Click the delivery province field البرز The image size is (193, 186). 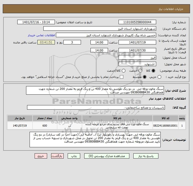pyautogui.click(x=137, y=58)
